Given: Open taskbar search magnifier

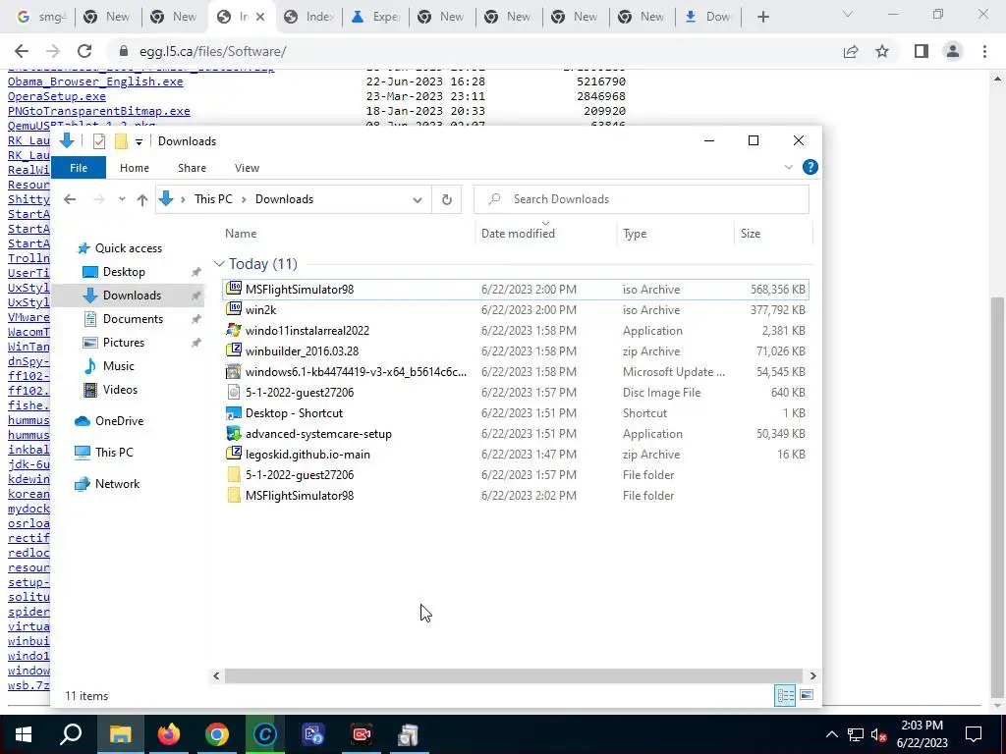Looking at the screenshot, I should click(x=71, y=734).
